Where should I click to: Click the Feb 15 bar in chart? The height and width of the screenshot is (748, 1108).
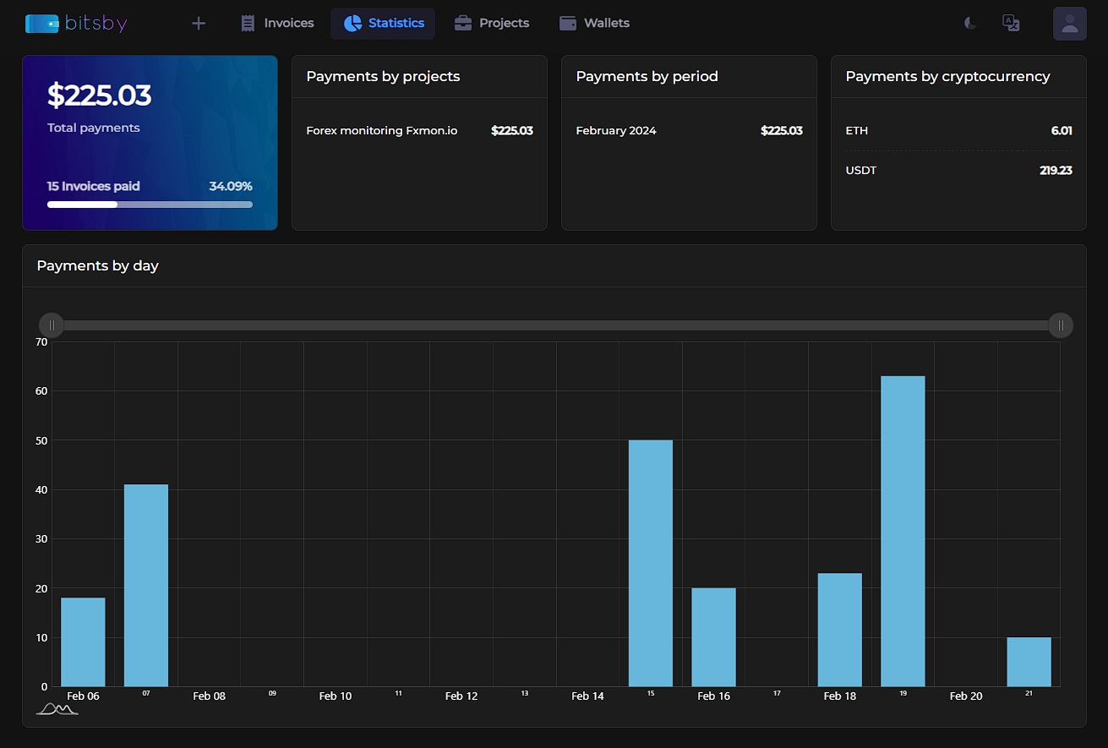(651, 563)
